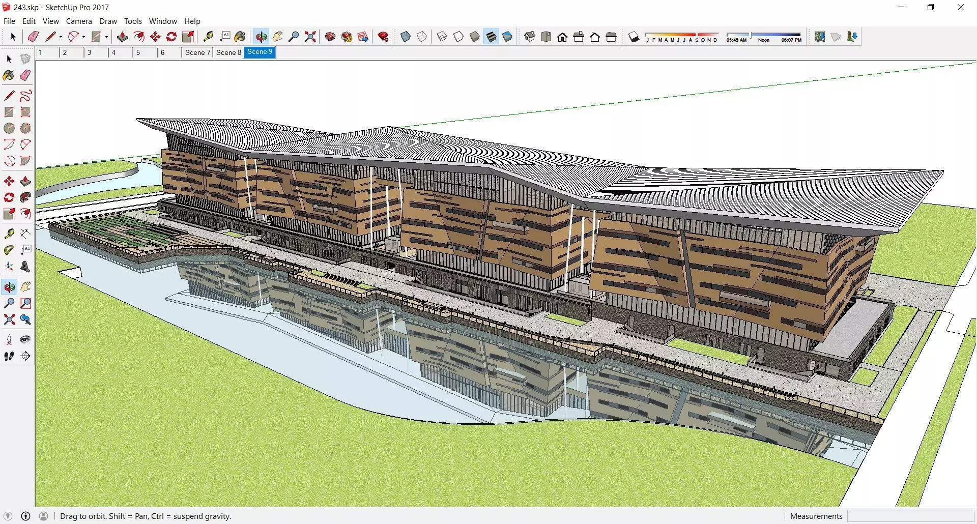Toggle Back Edges style
This screenshot has width=977, height=524.
pyautogui.click(x=422, y=37)
